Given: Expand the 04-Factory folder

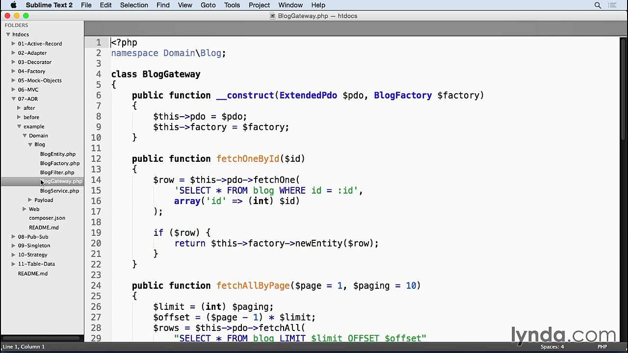Looking at the screenshot, I should pos(14,72).
